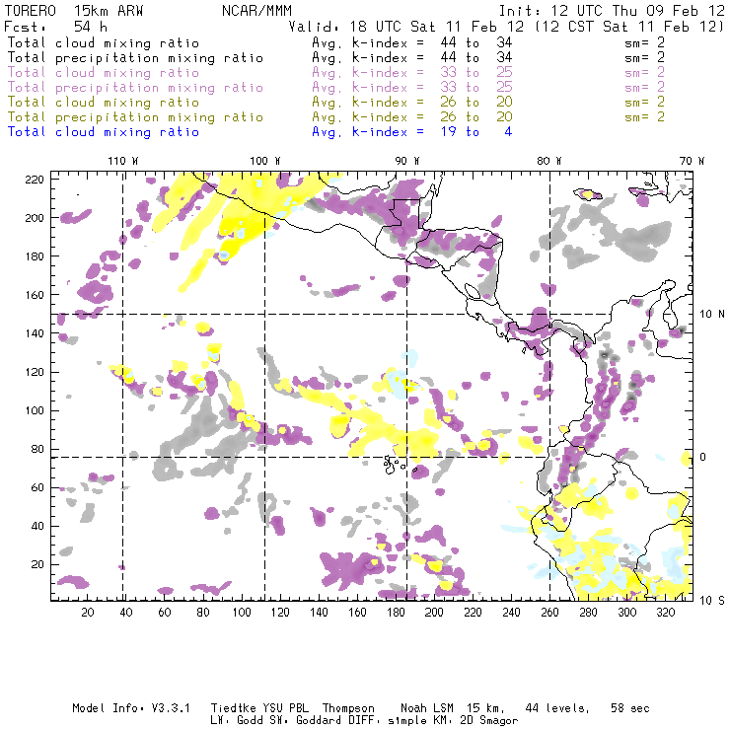This screenshot has height=730, width=730.
Task: Select black 'Total precipitation mixing ratio' legend entry
Action: tap(135, 58)
